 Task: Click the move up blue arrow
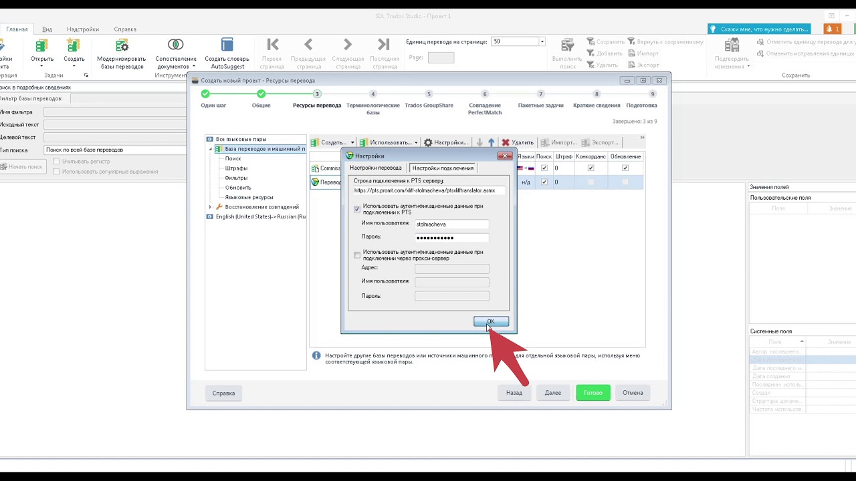click(491, 142)
